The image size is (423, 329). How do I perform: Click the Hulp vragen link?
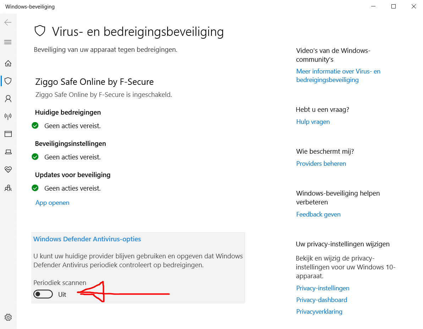pyautogui.click(x=313, y=122)
